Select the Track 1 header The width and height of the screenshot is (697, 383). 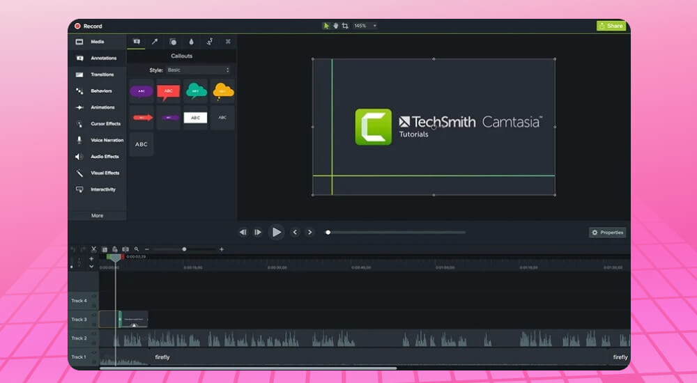pos(84,357)
